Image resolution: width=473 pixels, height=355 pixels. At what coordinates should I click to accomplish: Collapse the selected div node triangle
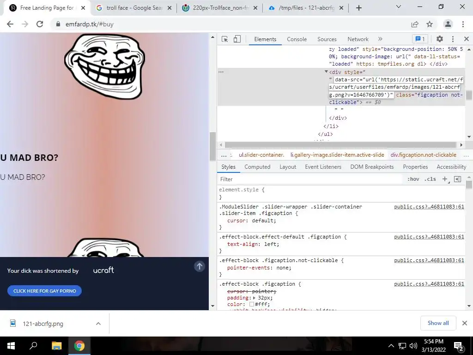(x=326, y=72)
